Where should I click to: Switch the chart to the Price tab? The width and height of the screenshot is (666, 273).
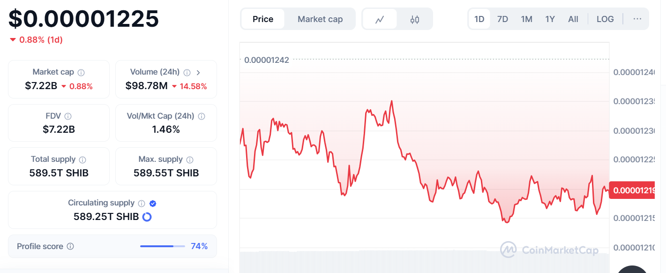pos(263,19)
